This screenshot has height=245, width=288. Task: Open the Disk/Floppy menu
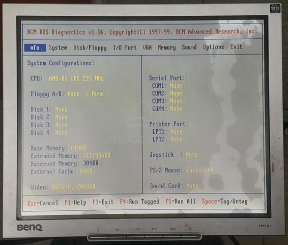(x=90, y=47)
